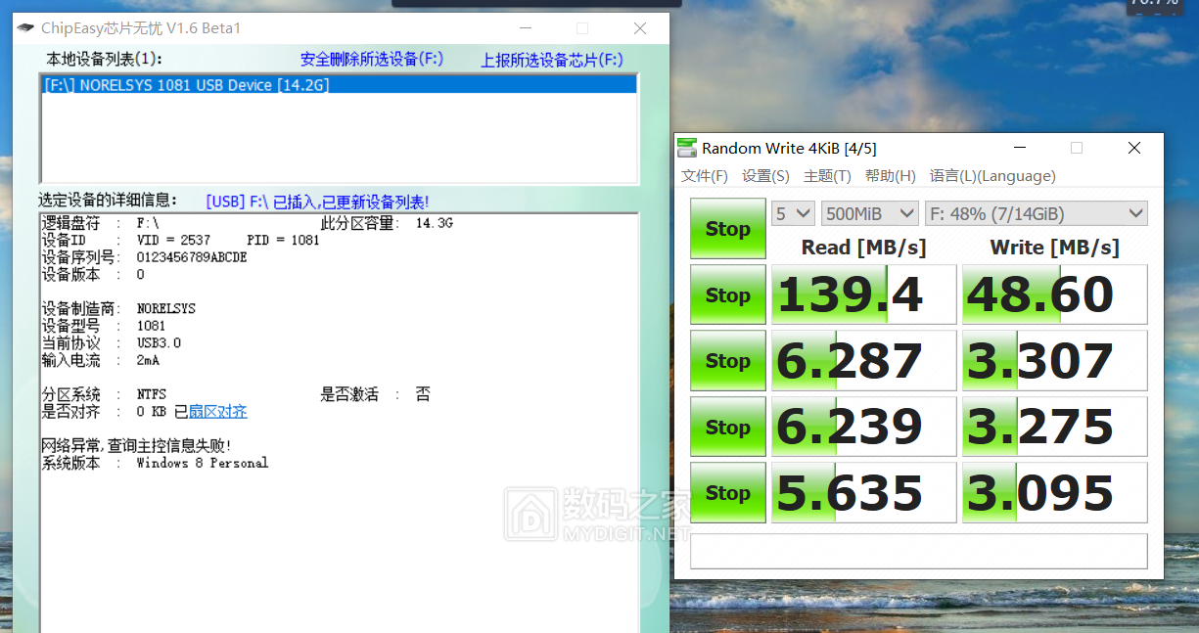Open the 语言(L)(Language) menu
The image size is (1199, 633).
991,176
